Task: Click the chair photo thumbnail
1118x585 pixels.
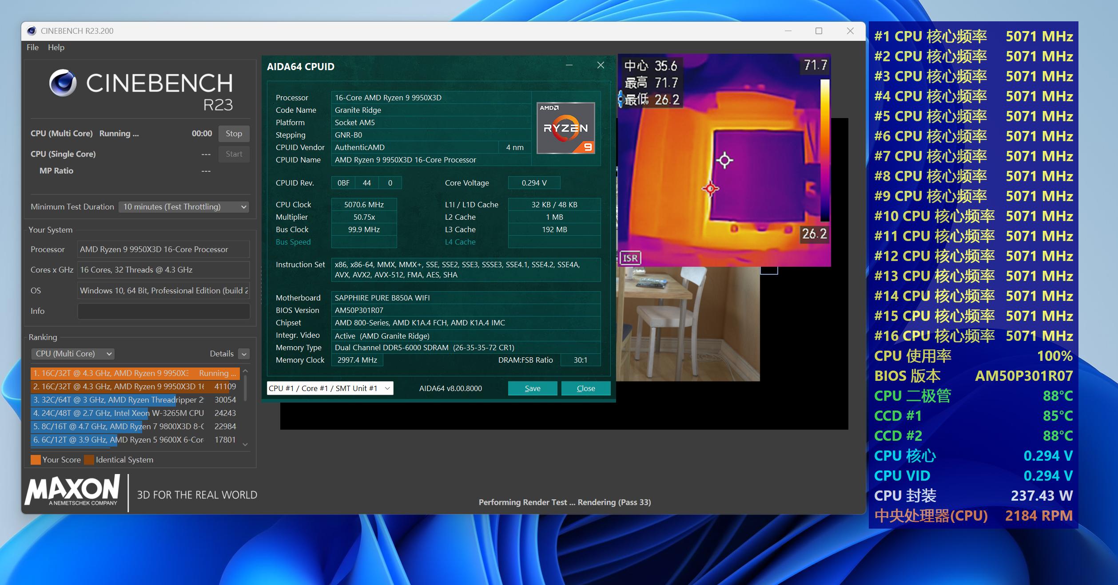Action: (x=688, y=324)
